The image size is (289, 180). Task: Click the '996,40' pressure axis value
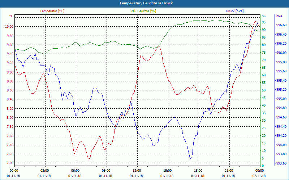282,34
